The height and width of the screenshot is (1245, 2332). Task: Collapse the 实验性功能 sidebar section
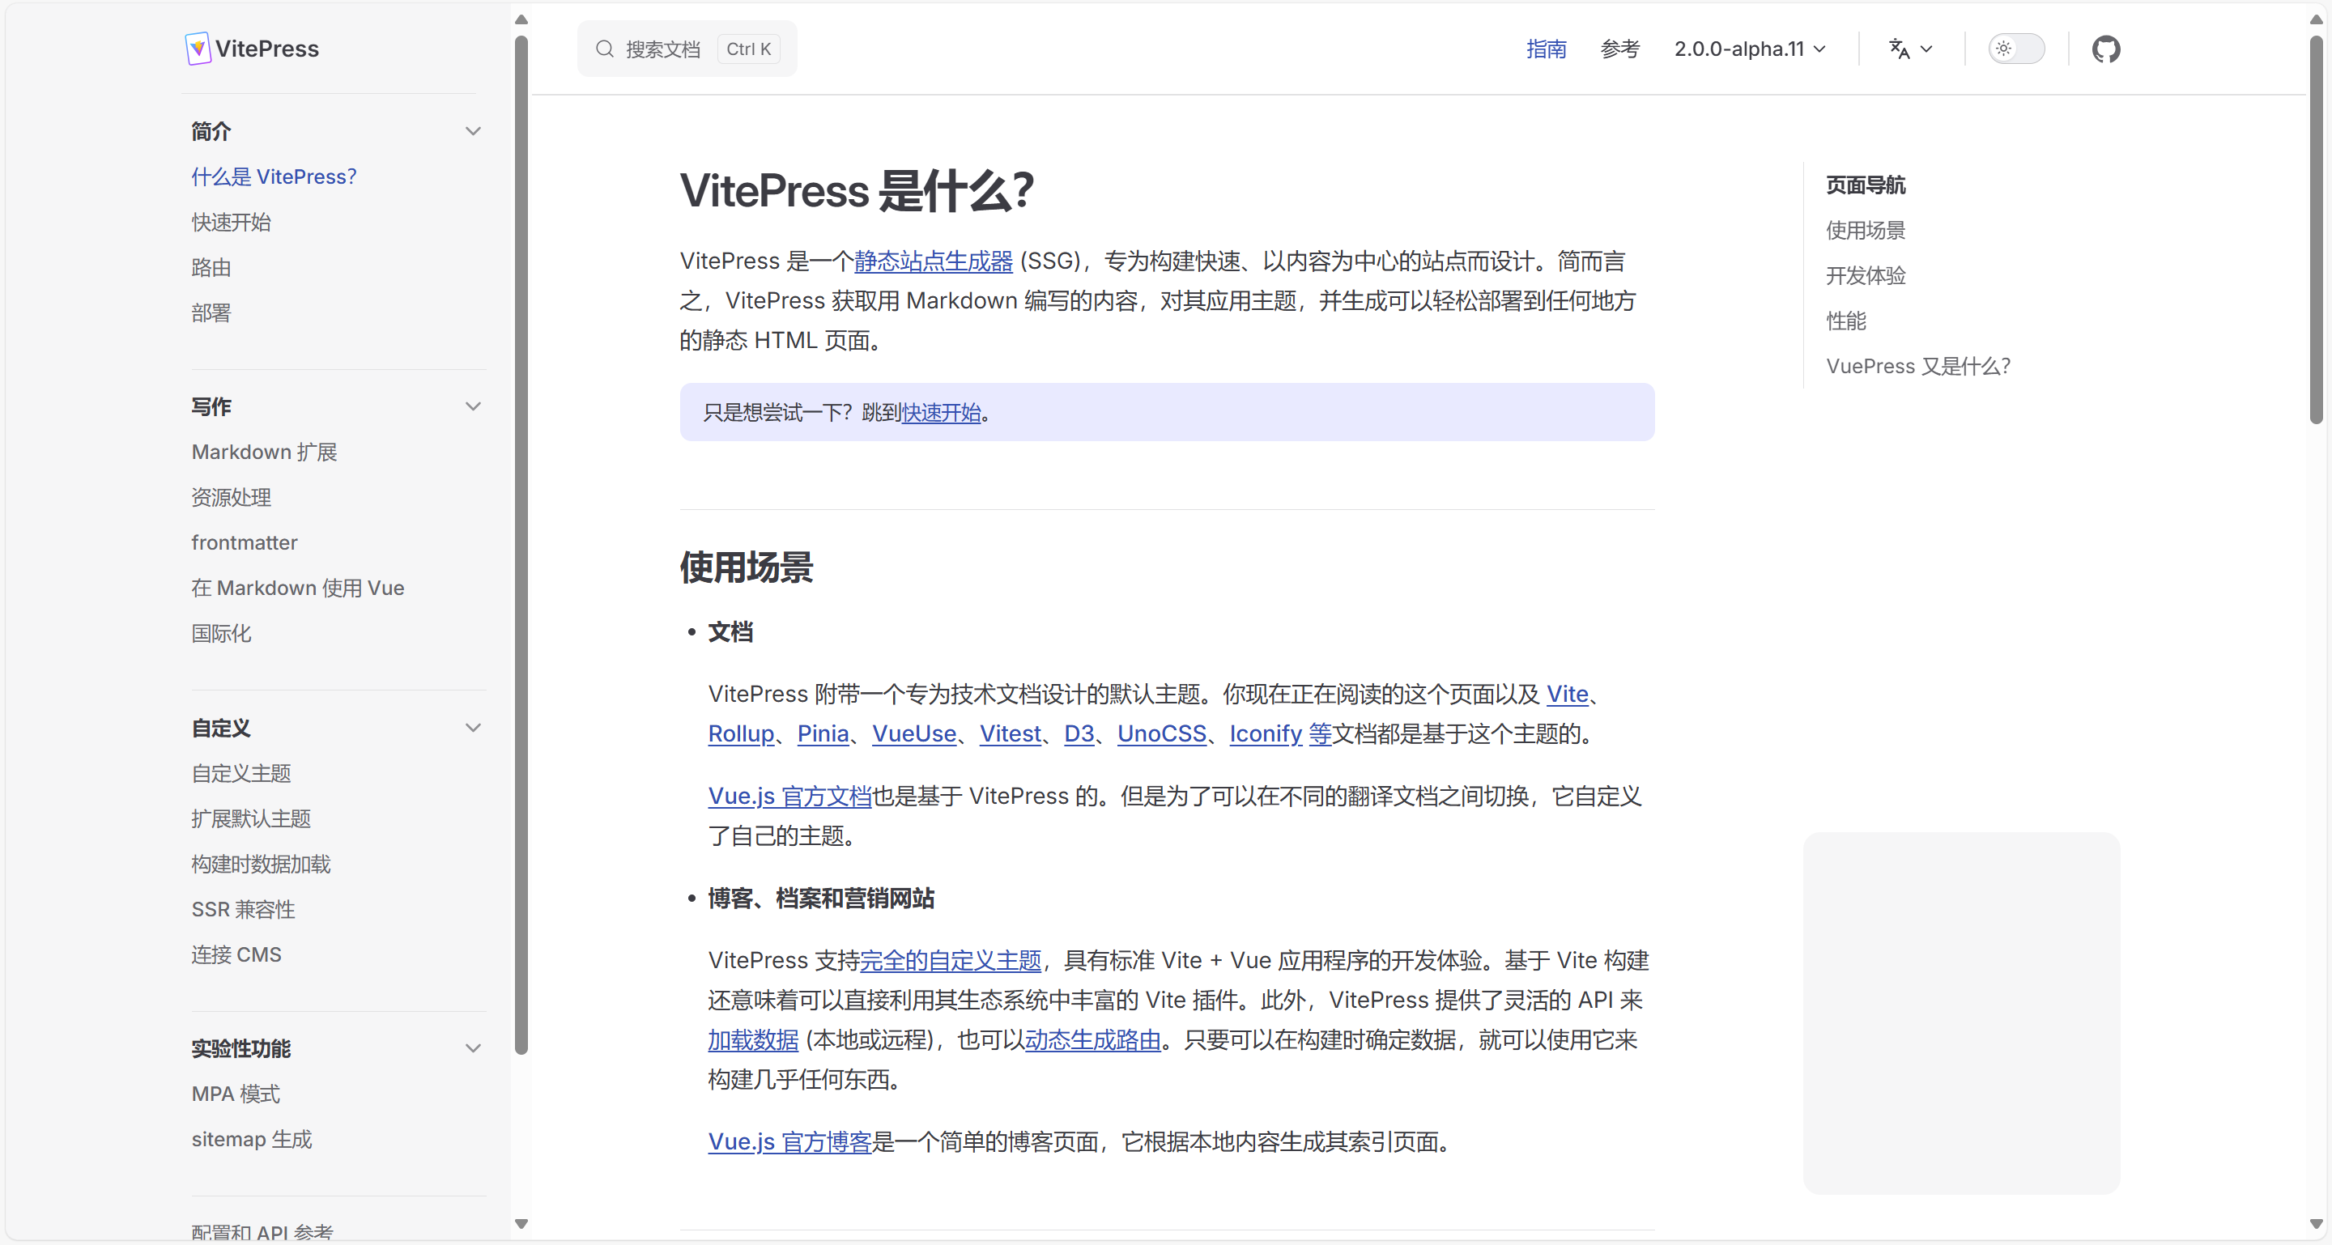click(473, 1047)
